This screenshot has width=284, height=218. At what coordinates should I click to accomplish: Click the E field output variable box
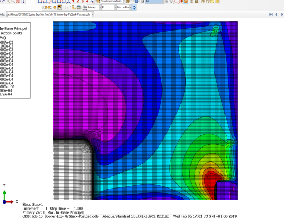point(109,7)
